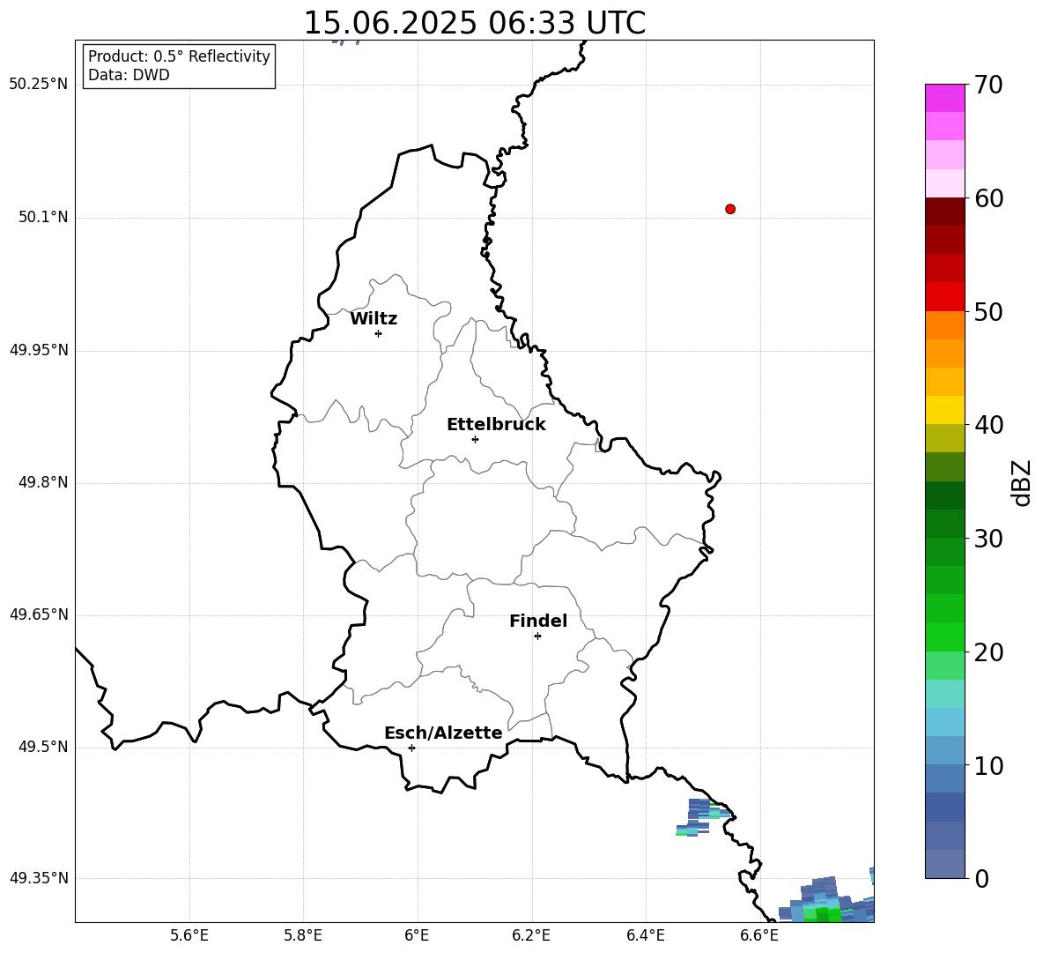Click the timestamp title 15.06.2025 06:33 UTC
The width and height of the screenshot is (1043, 953).
[x=474, y=23]
